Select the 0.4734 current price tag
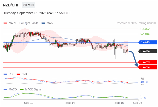Image resolution: width=158 pixels, height=107 pixels. tap(148, 51)
